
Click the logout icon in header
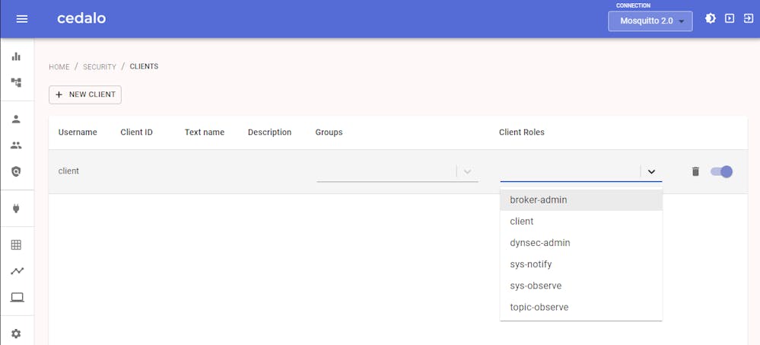tap(749, 18)
